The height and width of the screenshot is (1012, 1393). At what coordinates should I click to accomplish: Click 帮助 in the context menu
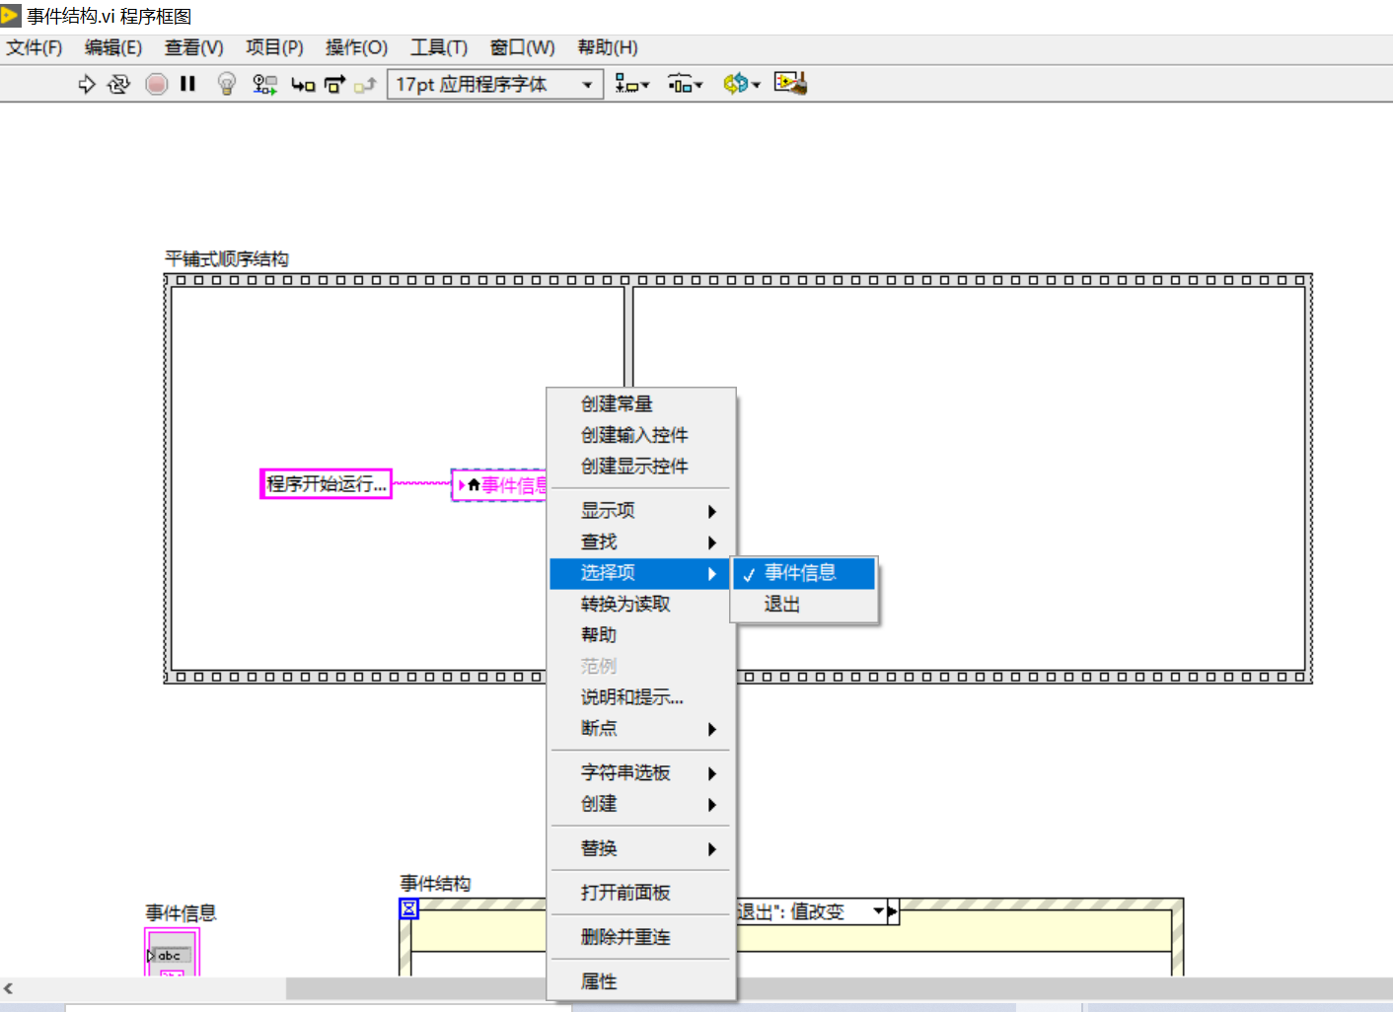(x=641, y=634)
